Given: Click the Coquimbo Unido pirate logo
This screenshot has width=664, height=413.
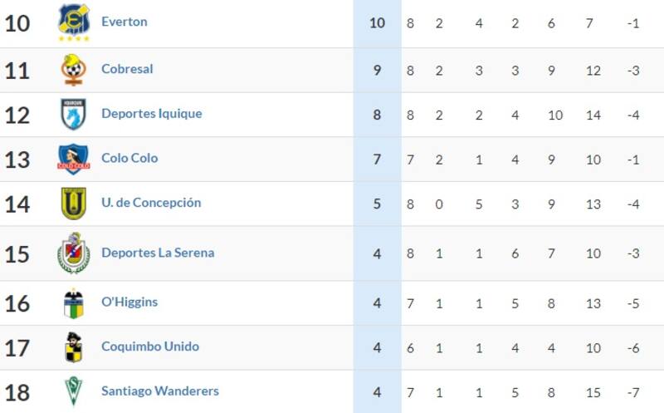Looking at the screenshot, I should click(74, 347).
